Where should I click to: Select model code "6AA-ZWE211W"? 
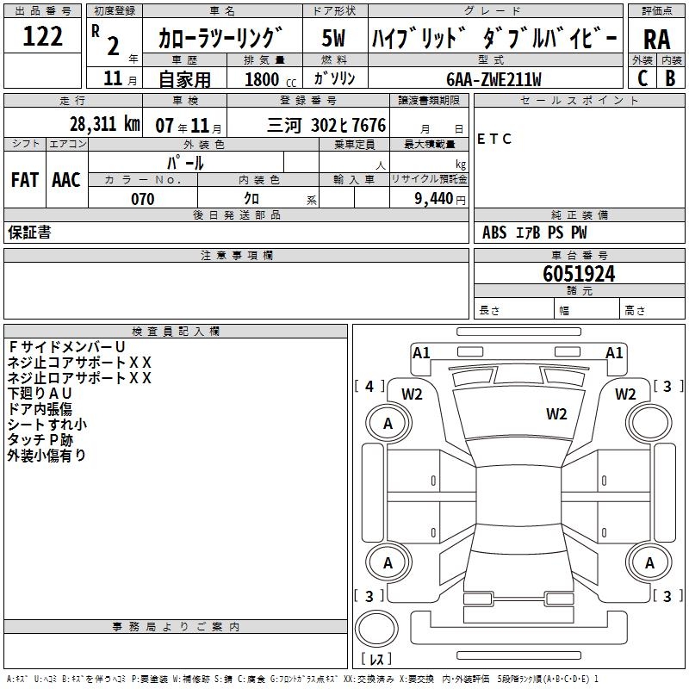493,79
